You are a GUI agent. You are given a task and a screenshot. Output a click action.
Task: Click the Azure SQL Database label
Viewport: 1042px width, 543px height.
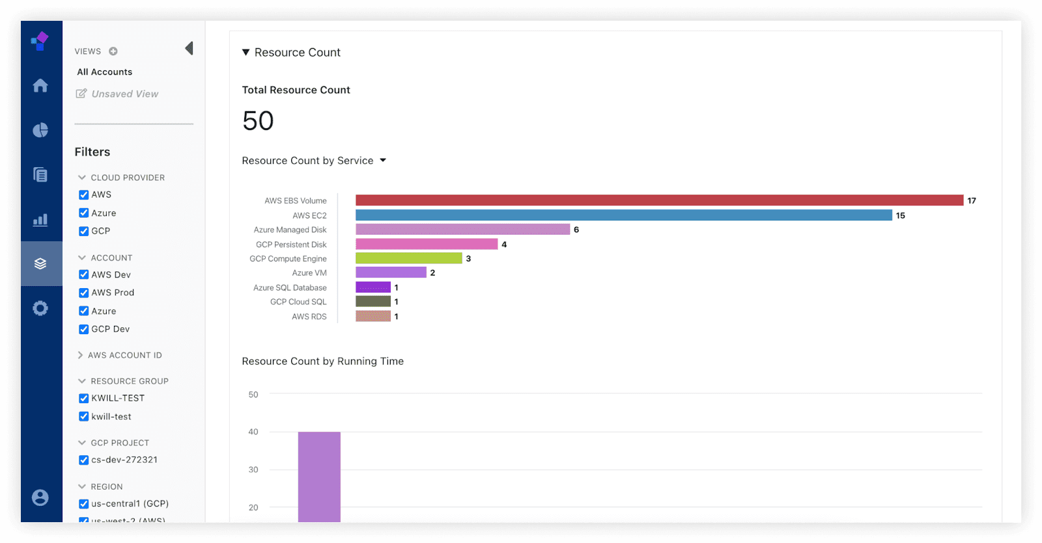pos(290,287)
